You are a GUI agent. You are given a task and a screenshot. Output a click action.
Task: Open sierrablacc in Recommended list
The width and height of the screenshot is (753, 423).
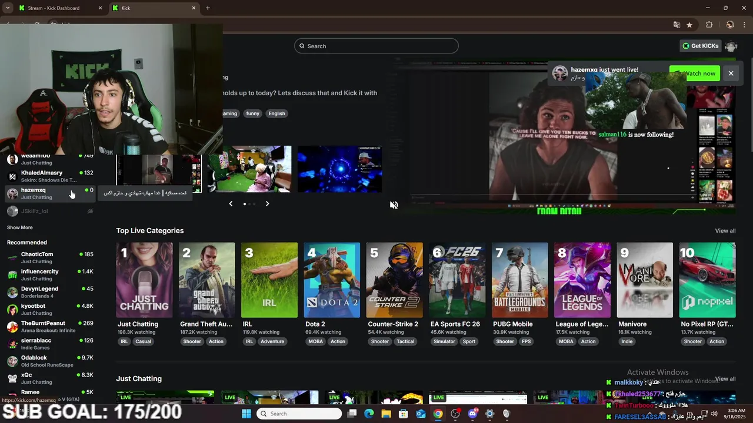point(50,344)
